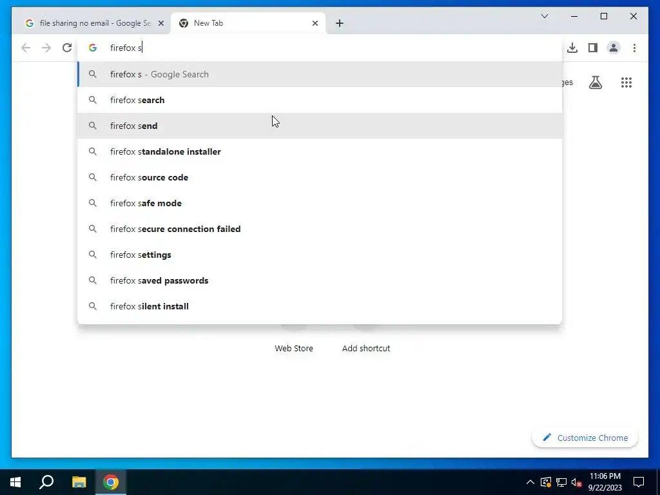The width and height of the screenshot is (660, 495).
Task: Pick the 'firefox silent install' suggestion
Action: pyautogui.click(x=320, y=306)
